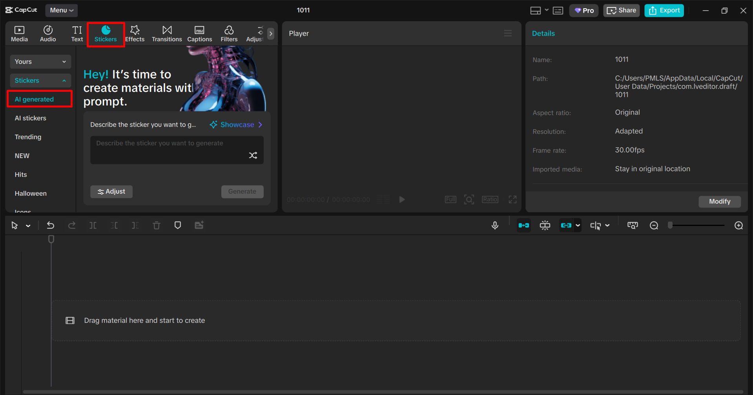
Task: Open the Player panel menu icon
Action: click(x=508, y=33)
